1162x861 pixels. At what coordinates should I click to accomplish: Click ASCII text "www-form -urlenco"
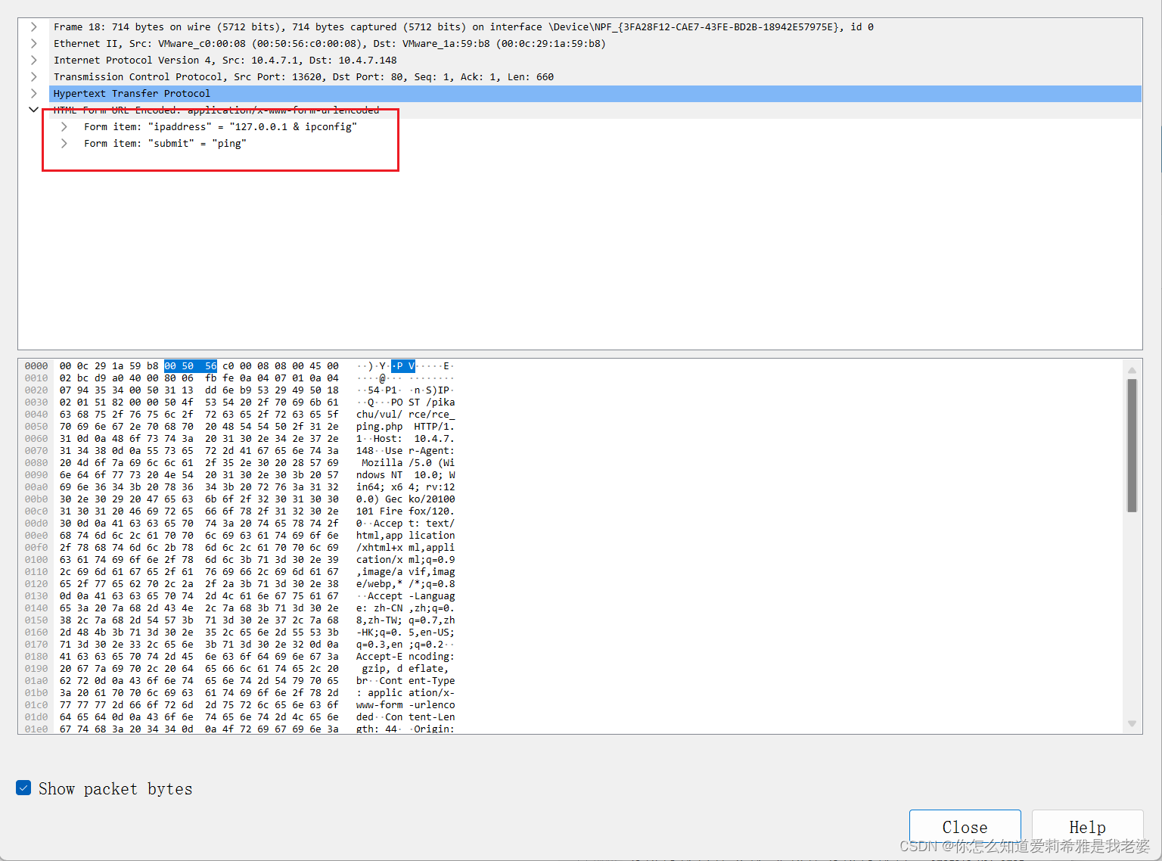[x=405, y=705]
